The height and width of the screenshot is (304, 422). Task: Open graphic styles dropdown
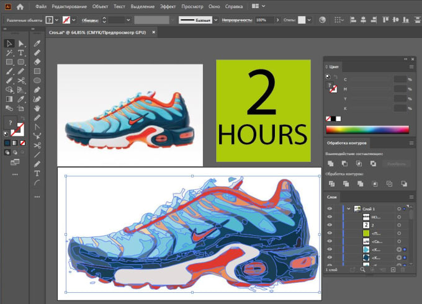[x=309, y=20]
